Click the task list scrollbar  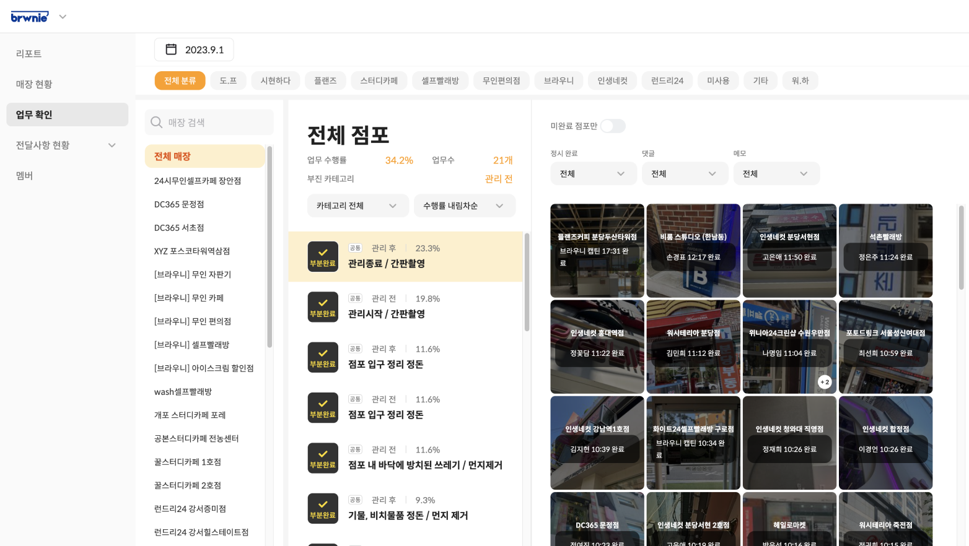click(527, 282)
